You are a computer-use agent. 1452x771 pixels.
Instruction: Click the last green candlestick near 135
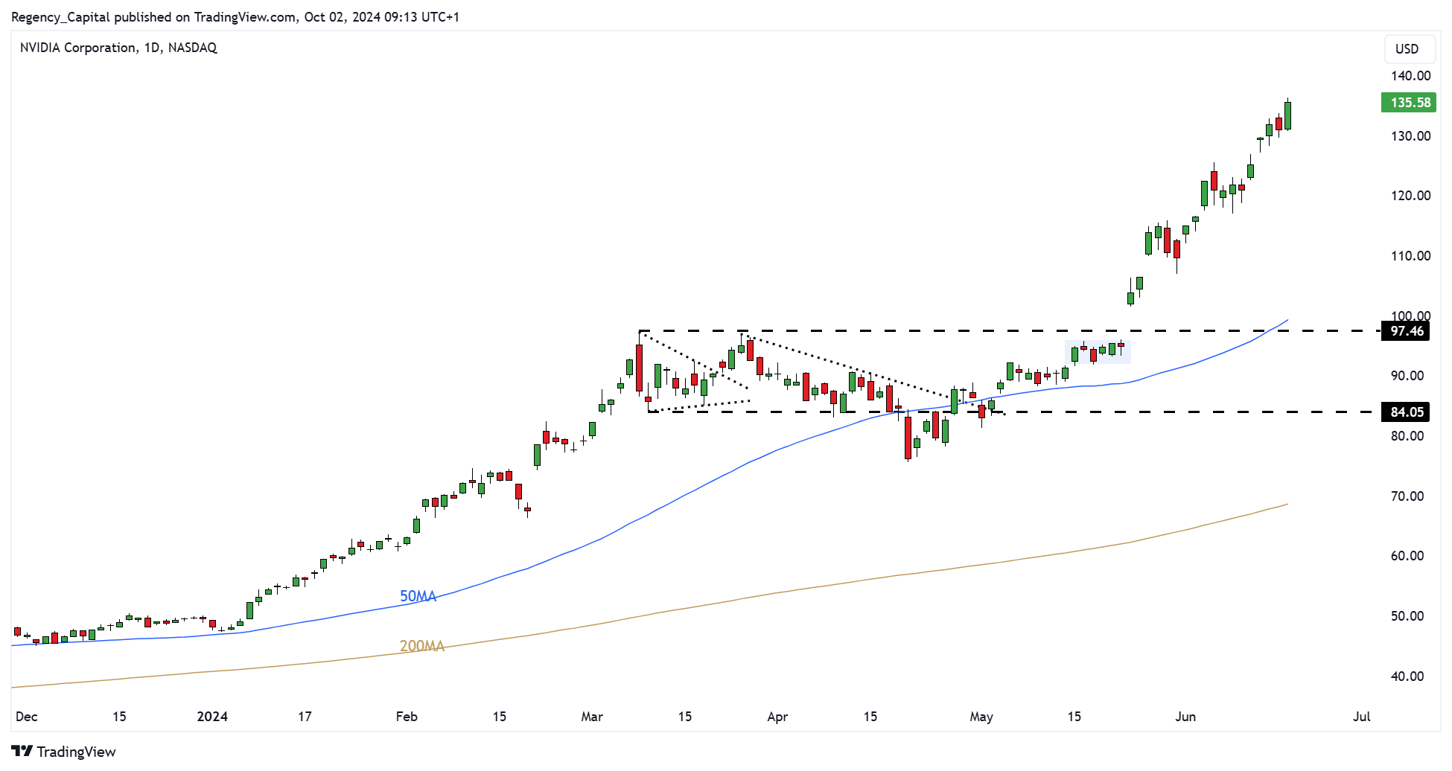[x=1287, y=116]
